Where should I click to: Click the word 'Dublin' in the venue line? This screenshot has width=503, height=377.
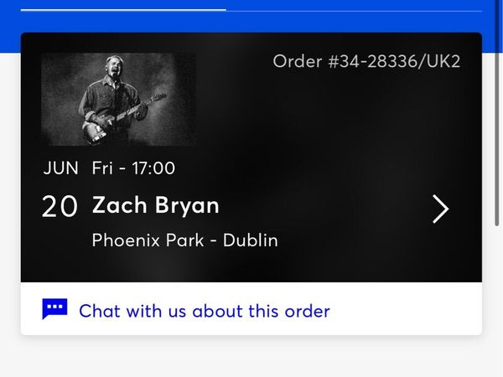click(251, 240)
